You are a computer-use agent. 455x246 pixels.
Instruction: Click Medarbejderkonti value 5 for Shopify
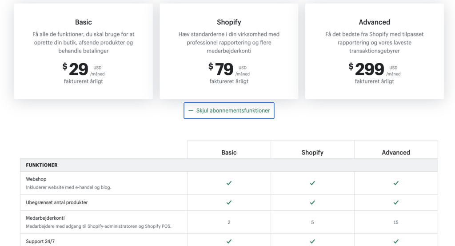312,222
